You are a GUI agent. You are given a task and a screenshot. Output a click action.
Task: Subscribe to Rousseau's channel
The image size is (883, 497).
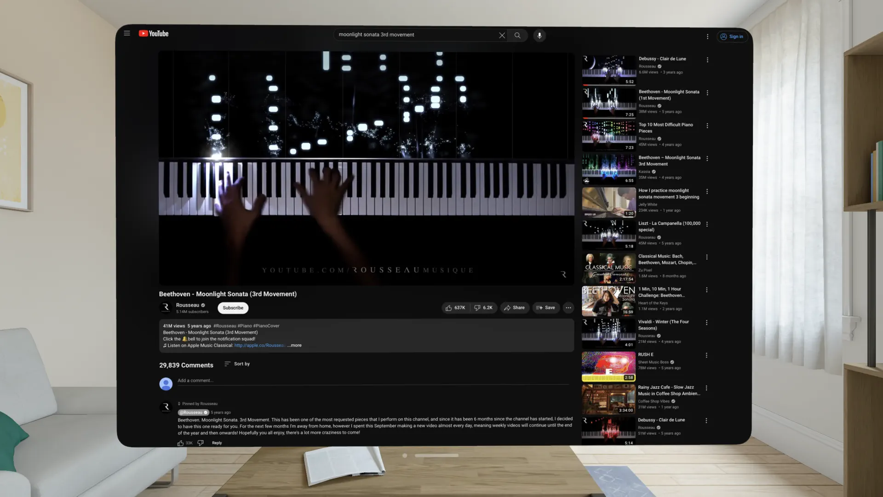233,308
